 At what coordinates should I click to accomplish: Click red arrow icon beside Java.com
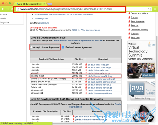click(129, 37)
